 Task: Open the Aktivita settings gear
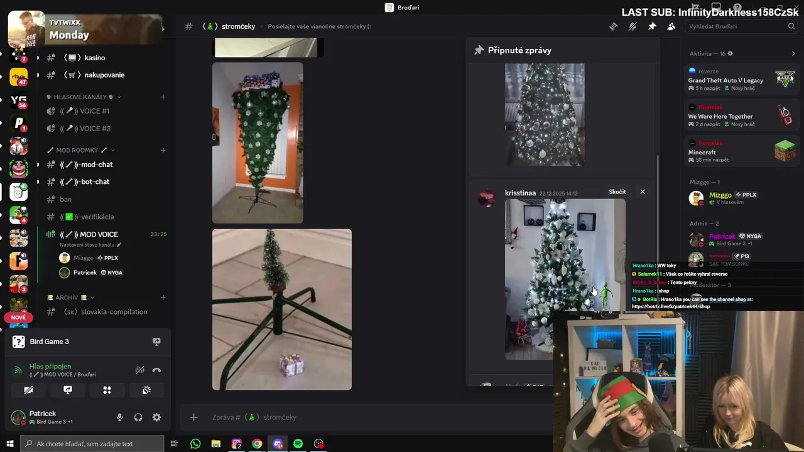point(730,53)
